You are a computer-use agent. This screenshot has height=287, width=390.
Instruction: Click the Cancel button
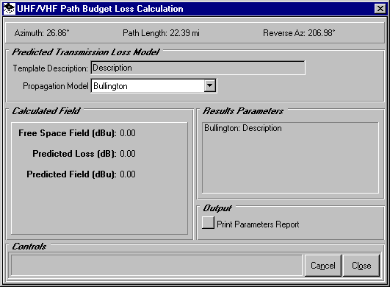pos(323,266)
